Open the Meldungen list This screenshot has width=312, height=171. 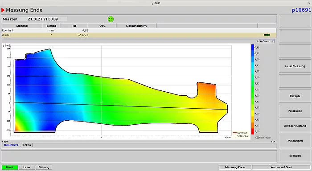[295, 141]
